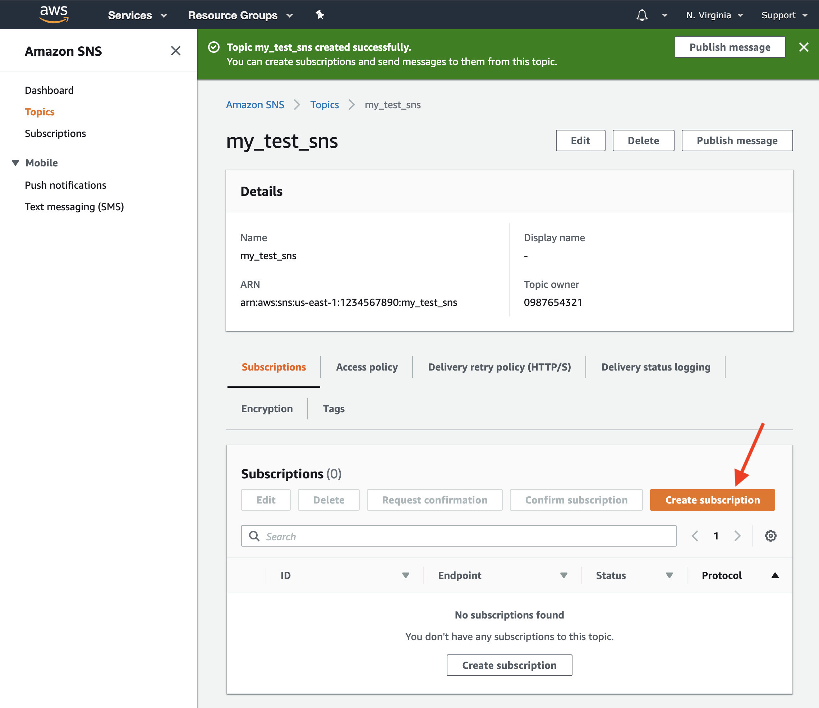Switch to Delivery retry policy (HTTP/S) tab
Screen dimensions: 819x708
tap(499, 367)
